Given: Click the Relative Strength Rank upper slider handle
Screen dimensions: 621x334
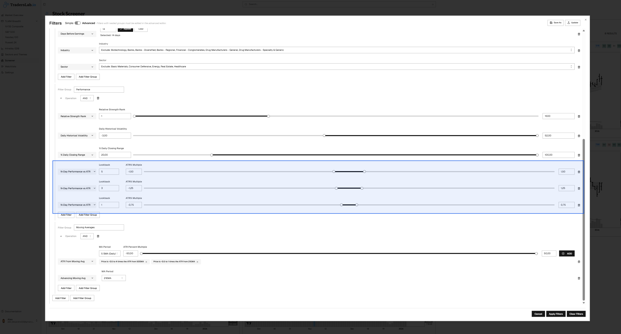Looking at the screenshot, I should tap(268, 116).
